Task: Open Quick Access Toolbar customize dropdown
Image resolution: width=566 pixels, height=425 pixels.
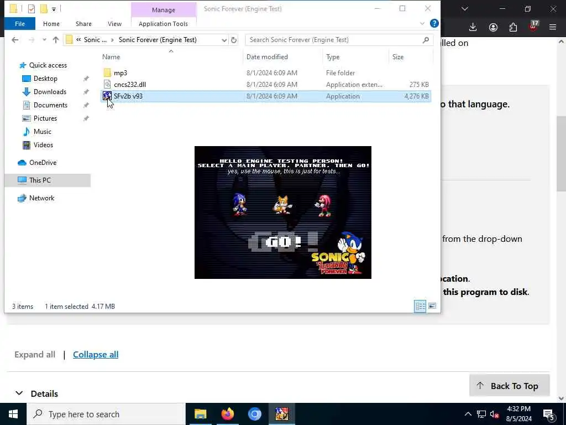Action: (54, 9)
